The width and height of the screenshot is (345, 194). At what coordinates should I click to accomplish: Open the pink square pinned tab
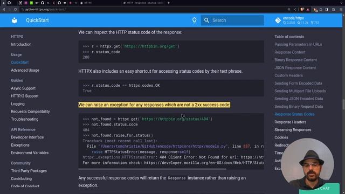26,3
